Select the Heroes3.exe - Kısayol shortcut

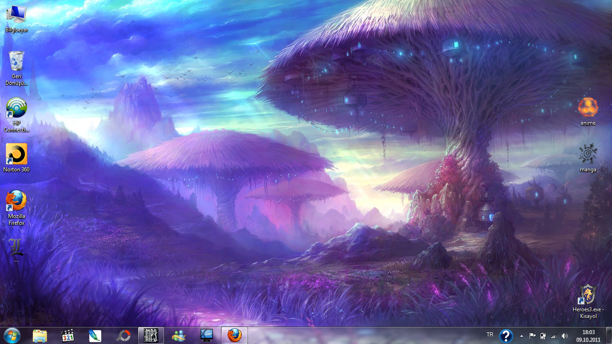(x=588, y=301)
